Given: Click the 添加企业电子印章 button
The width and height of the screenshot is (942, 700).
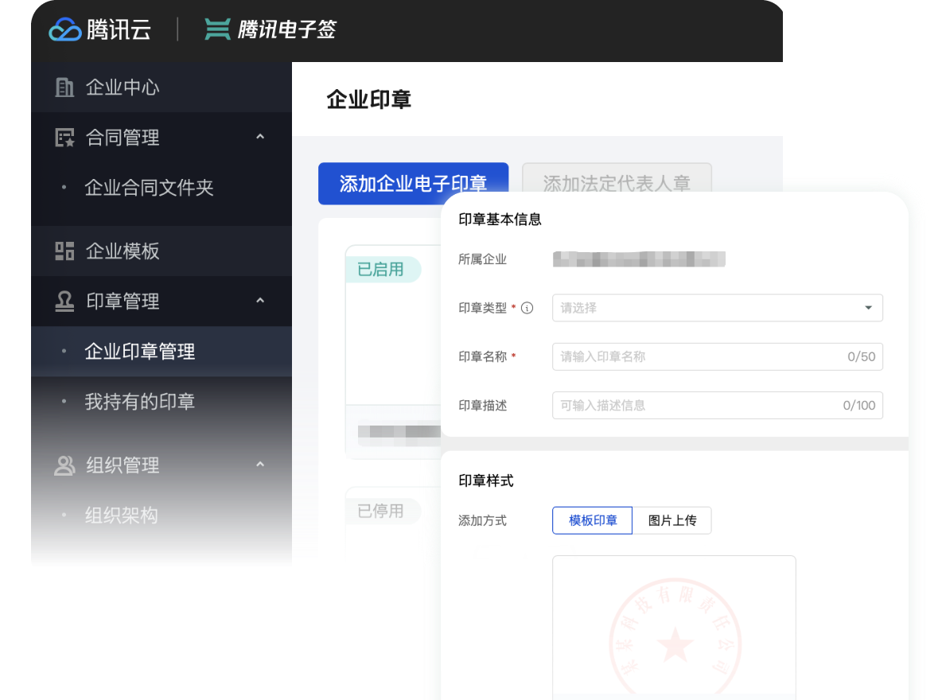Looking at the screenshot, I should 413,184.
